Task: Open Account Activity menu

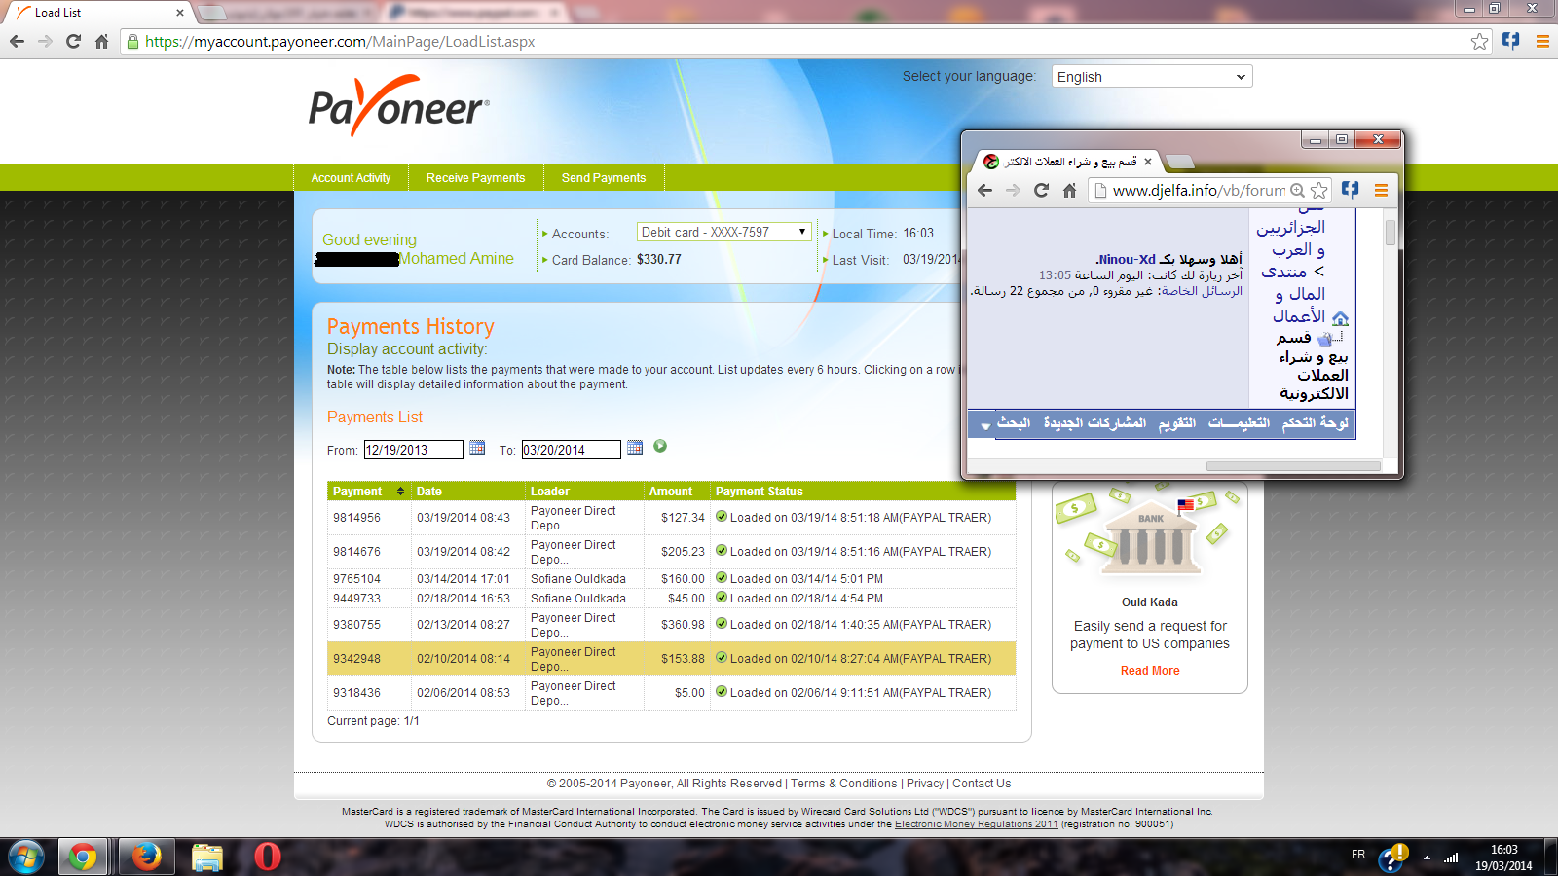Action: 351,178
